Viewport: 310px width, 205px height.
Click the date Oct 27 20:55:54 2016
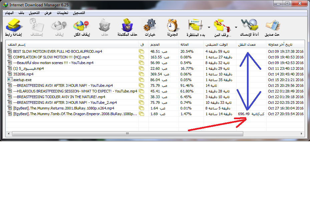286,114
